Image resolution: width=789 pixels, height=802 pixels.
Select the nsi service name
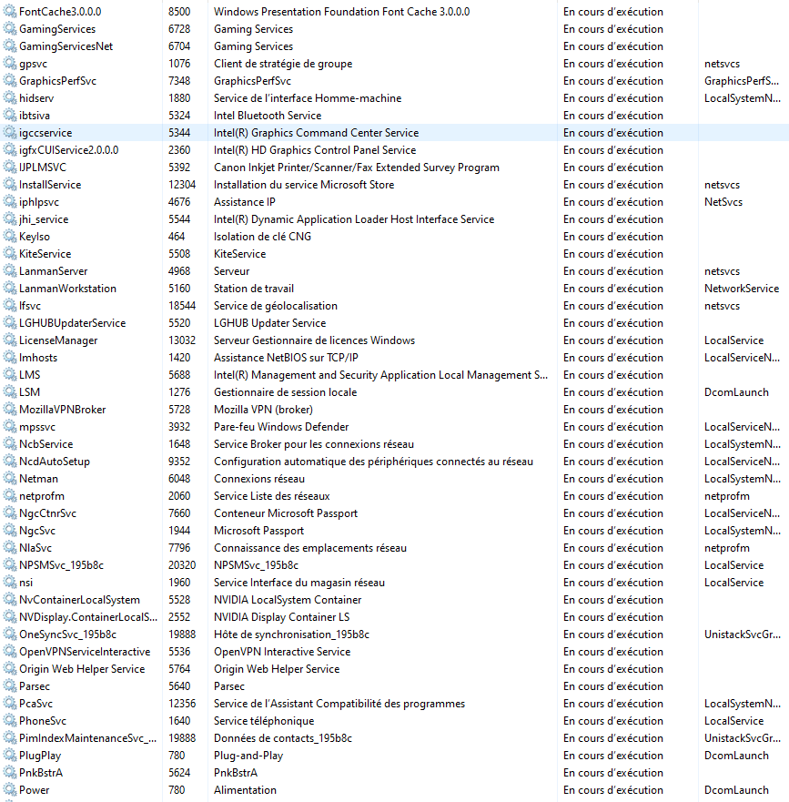click(26, 583)
